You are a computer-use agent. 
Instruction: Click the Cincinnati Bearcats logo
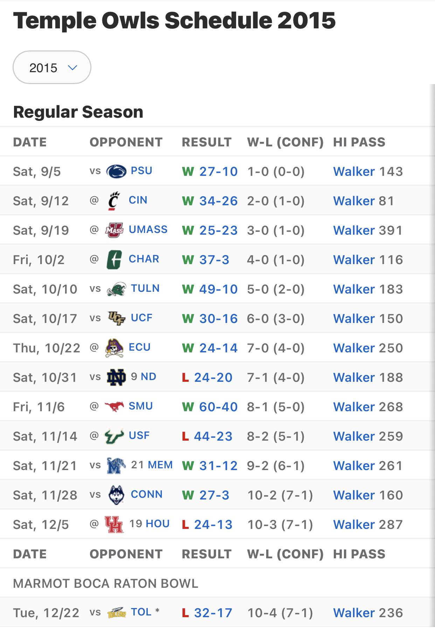pos(114,201)
